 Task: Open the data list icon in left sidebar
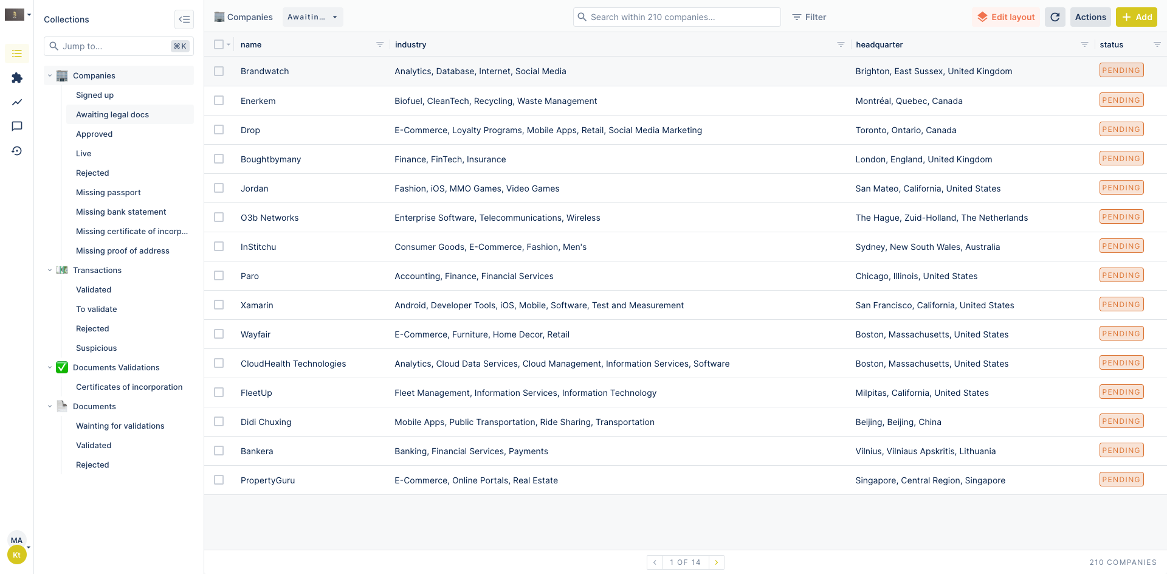tap(17, 54)
